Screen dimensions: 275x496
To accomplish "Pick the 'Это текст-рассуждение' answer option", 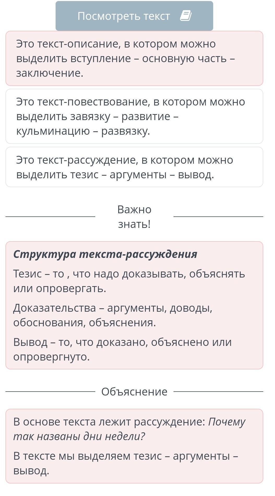I will (134, 167).
